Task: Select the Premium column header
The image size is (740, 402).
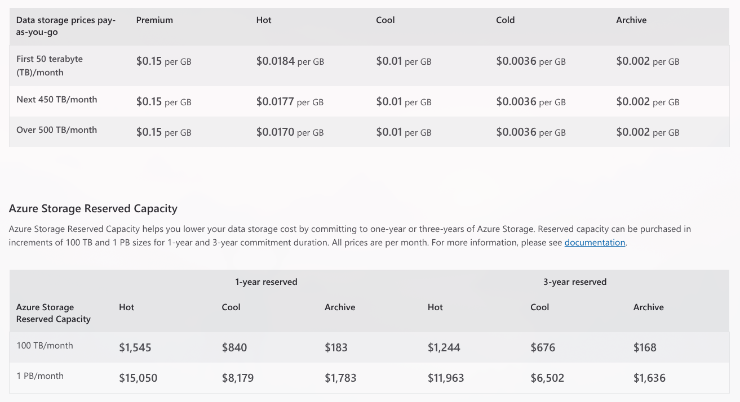Action: [154, 20]
